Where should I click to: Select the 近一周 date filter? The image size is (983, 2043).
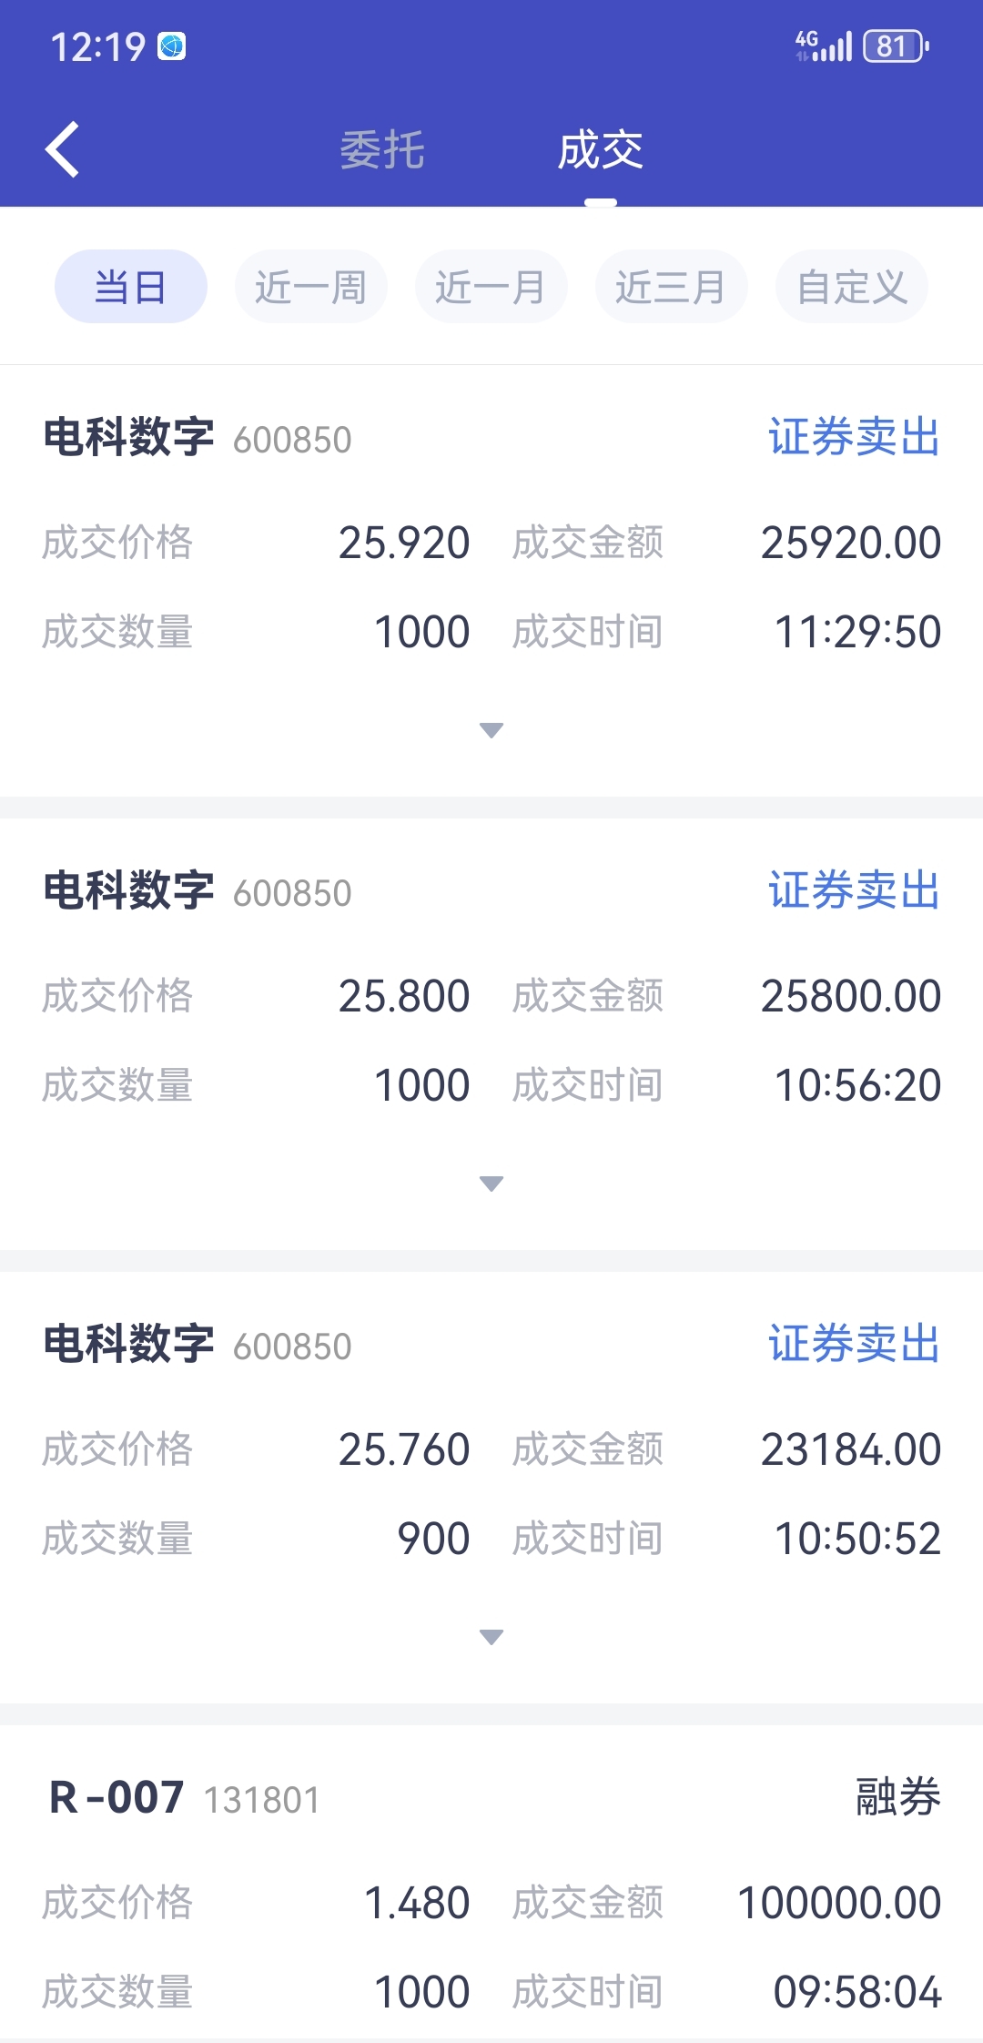311,287
